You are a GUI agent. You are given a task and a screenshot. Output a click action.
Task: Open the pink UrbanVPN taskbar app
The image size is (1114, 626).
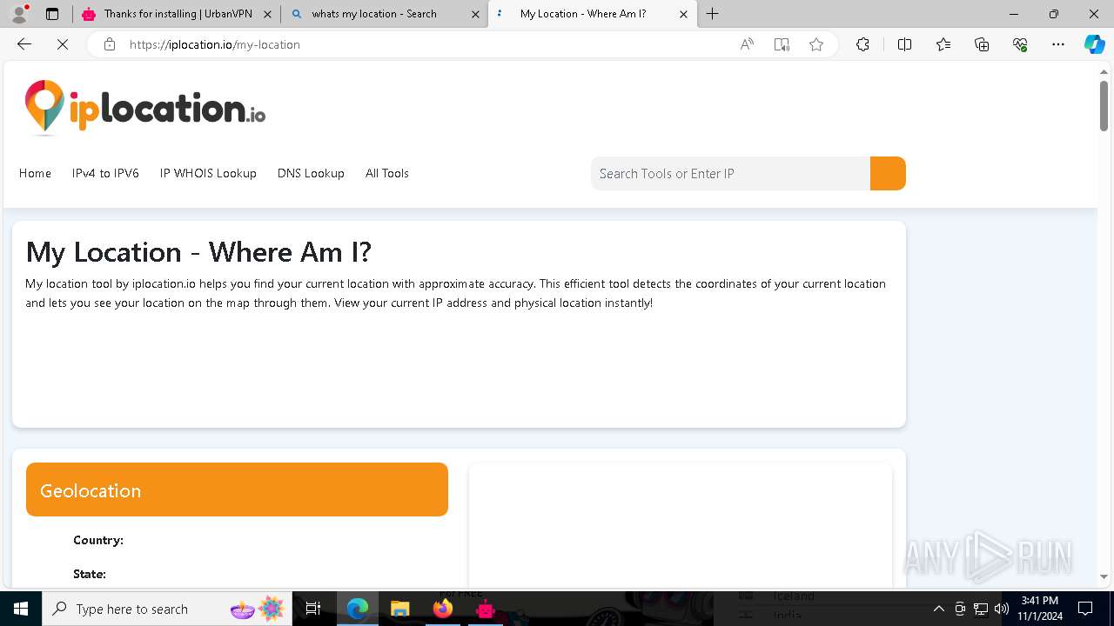coord(485,609)
